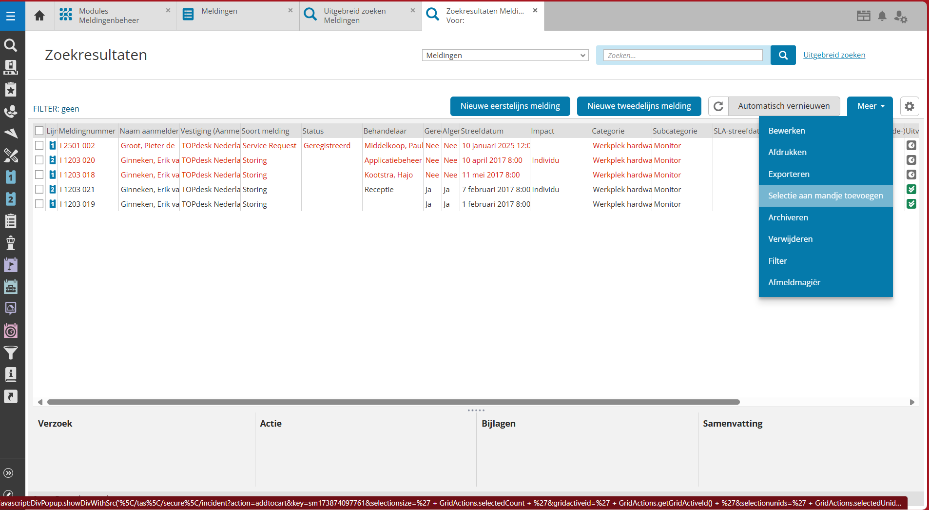The height and width of the screenshot is (510, 929).
Task: Click the user settings icon in the top right
Action: coord(900,17)
